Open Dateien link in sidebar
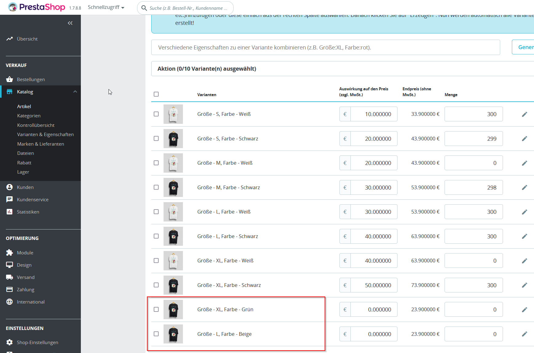Image resolution: width=534 pixels, height=353 pixels. click(26, 153)
